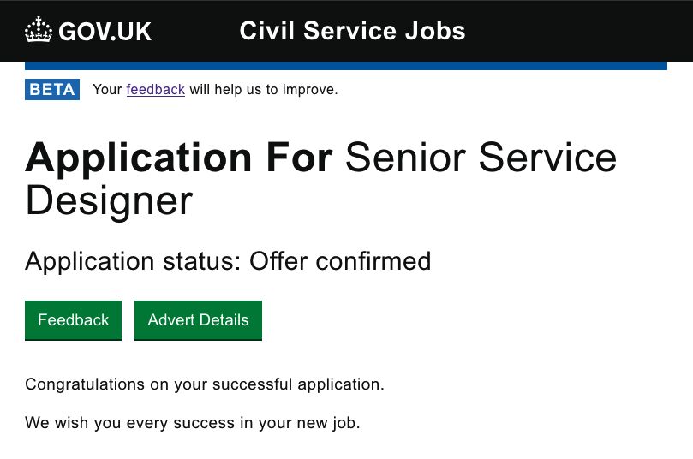This screenshot has height=459, width=693.
Task: Click the "will help us to improve" text
Action: pyautogui.click(x=264, y=89)
